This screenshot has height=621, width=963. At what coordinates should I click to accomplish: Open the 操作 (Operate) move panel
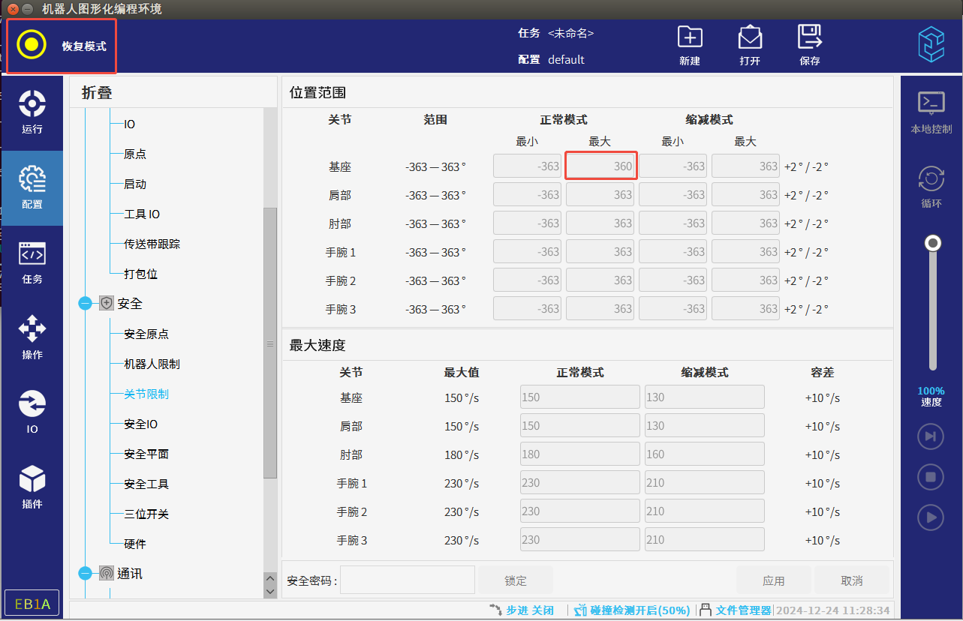[32, 337]
